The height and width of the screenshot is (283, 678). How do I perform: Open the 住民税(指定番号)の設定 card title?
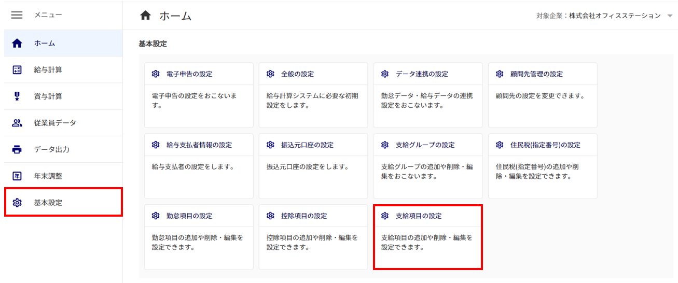pyautogui.click(x=545, y=145)
